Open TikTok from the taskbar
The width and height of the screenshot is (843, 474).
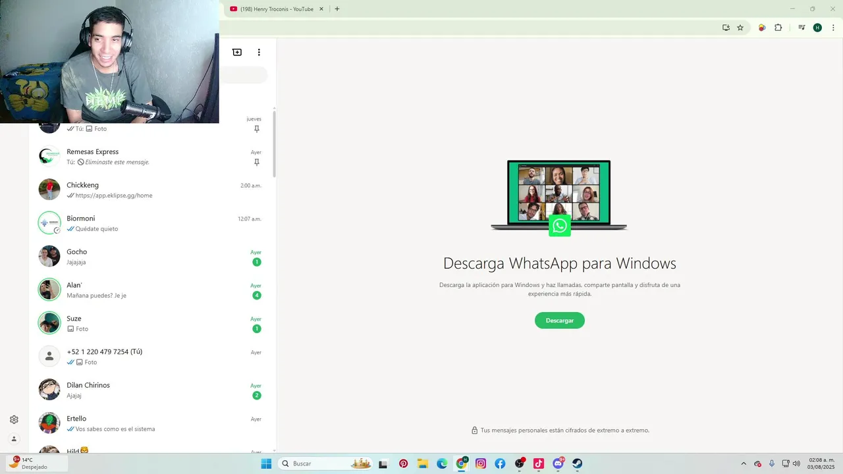pos(539,463)
